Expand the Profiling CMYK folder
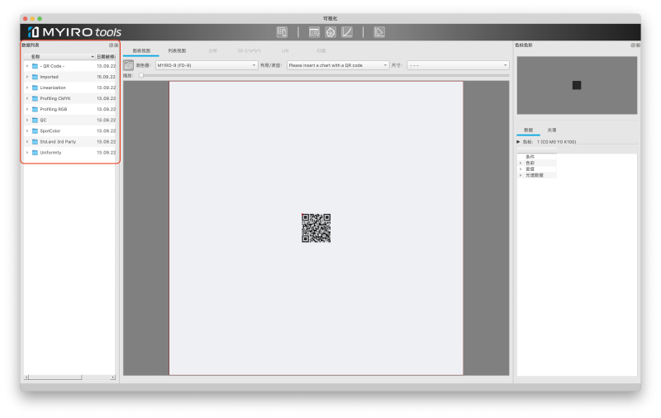Screen dimensions: 661x418 (x=27, y=98)
